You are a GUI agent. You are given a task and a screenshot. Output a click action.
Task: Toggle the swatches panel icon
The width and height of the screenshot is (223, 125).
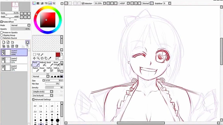click(50, 3)
